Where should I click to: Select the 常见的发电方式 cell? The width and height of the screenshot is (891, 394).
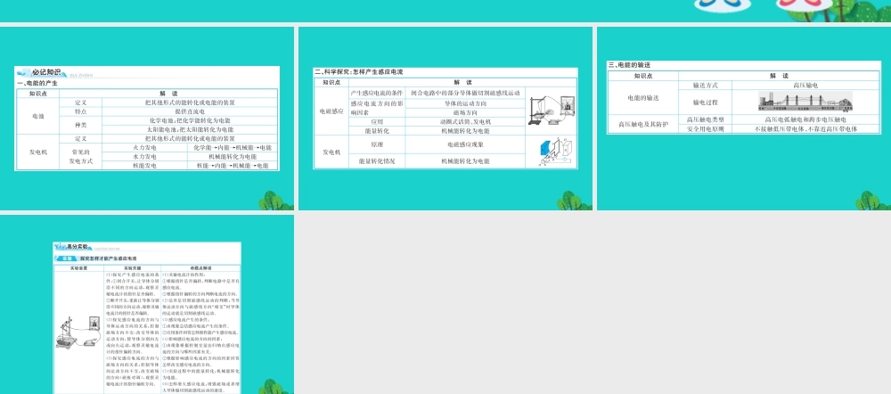81,156
